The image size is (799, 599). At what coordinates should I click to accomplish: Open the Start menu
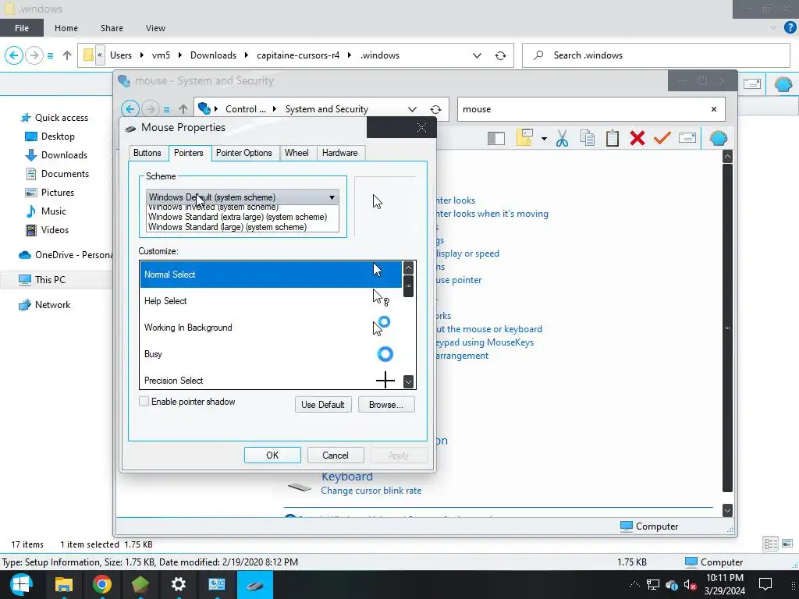(x=21, y=584)
